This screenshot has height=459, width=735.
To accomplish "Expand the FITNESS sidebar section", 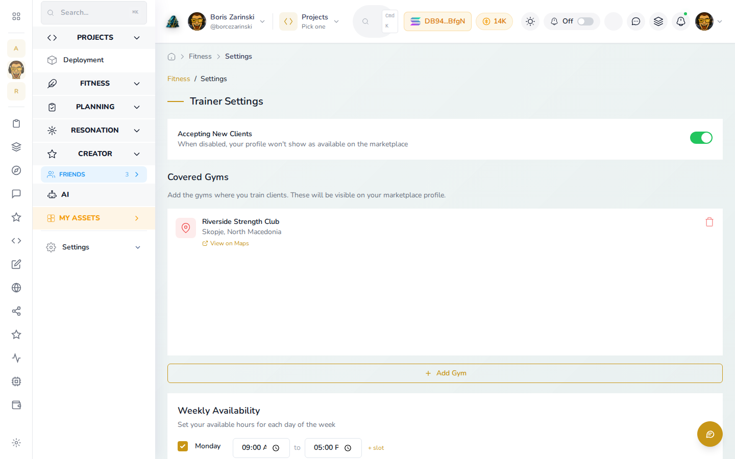I will (94, 84).
